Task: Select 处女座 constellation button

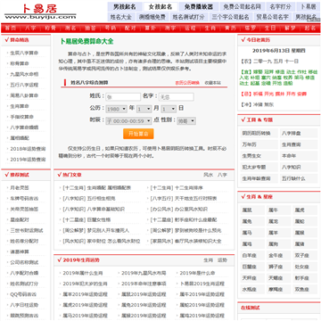Action: coord(305,267)
